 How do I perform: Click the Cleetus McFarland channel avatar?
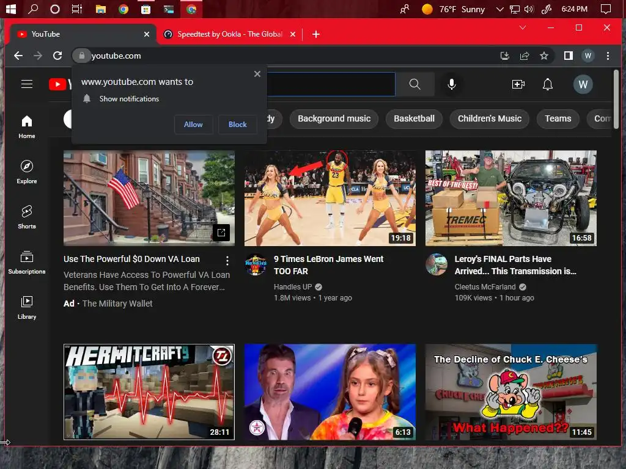tap(436, 265)
